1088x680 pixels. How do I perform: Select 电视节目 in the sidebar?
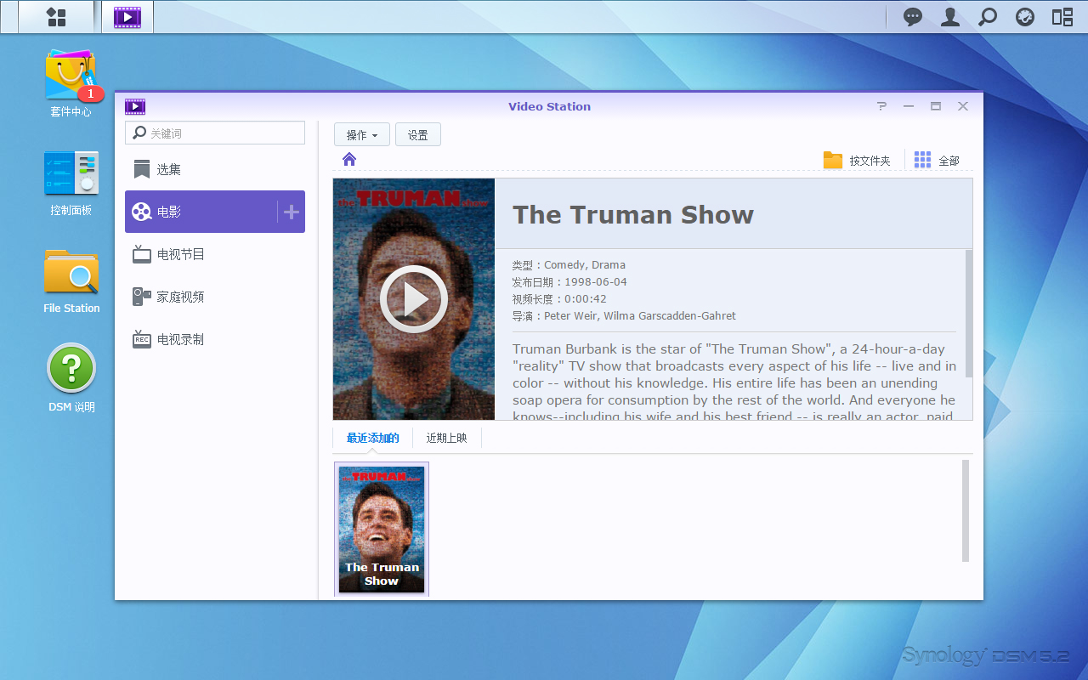pyautogui.click(x=180, y=254)
